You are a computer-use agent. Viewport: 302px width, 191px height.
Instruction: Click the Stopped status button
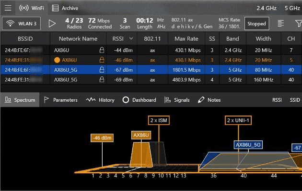256,23
